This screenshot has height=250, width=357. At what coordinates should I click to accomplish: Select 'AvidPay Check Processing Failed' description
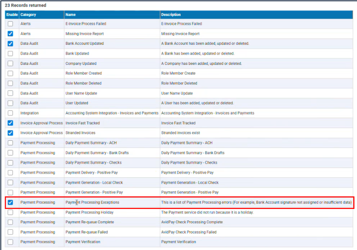pyautogui.click(x=189, y=232)
